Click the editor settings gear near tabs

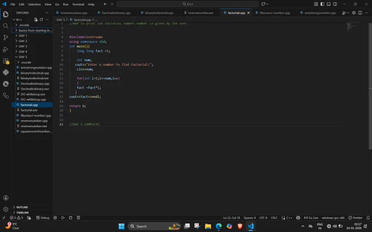pyautogui.click(x=354, y=13)
